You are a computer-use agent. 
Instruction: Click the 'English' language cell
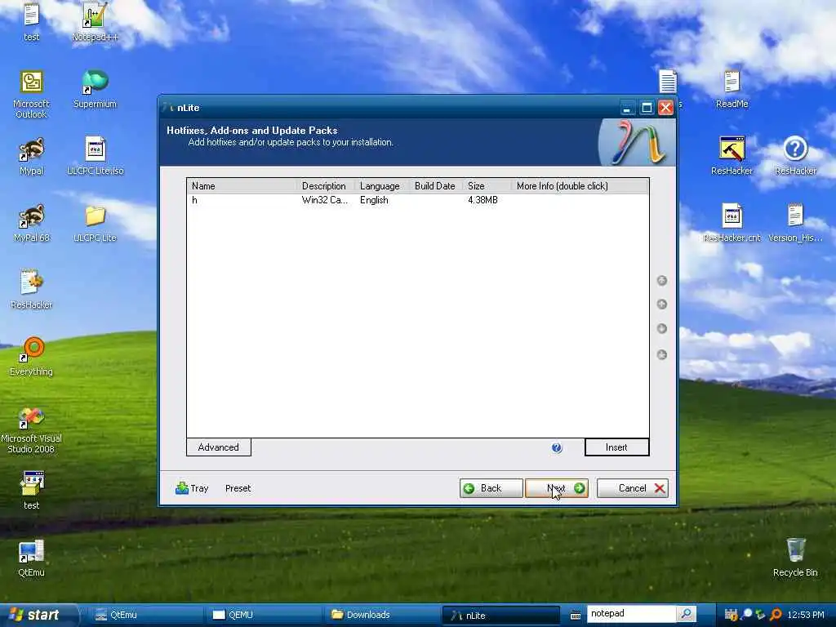(374, 201)
